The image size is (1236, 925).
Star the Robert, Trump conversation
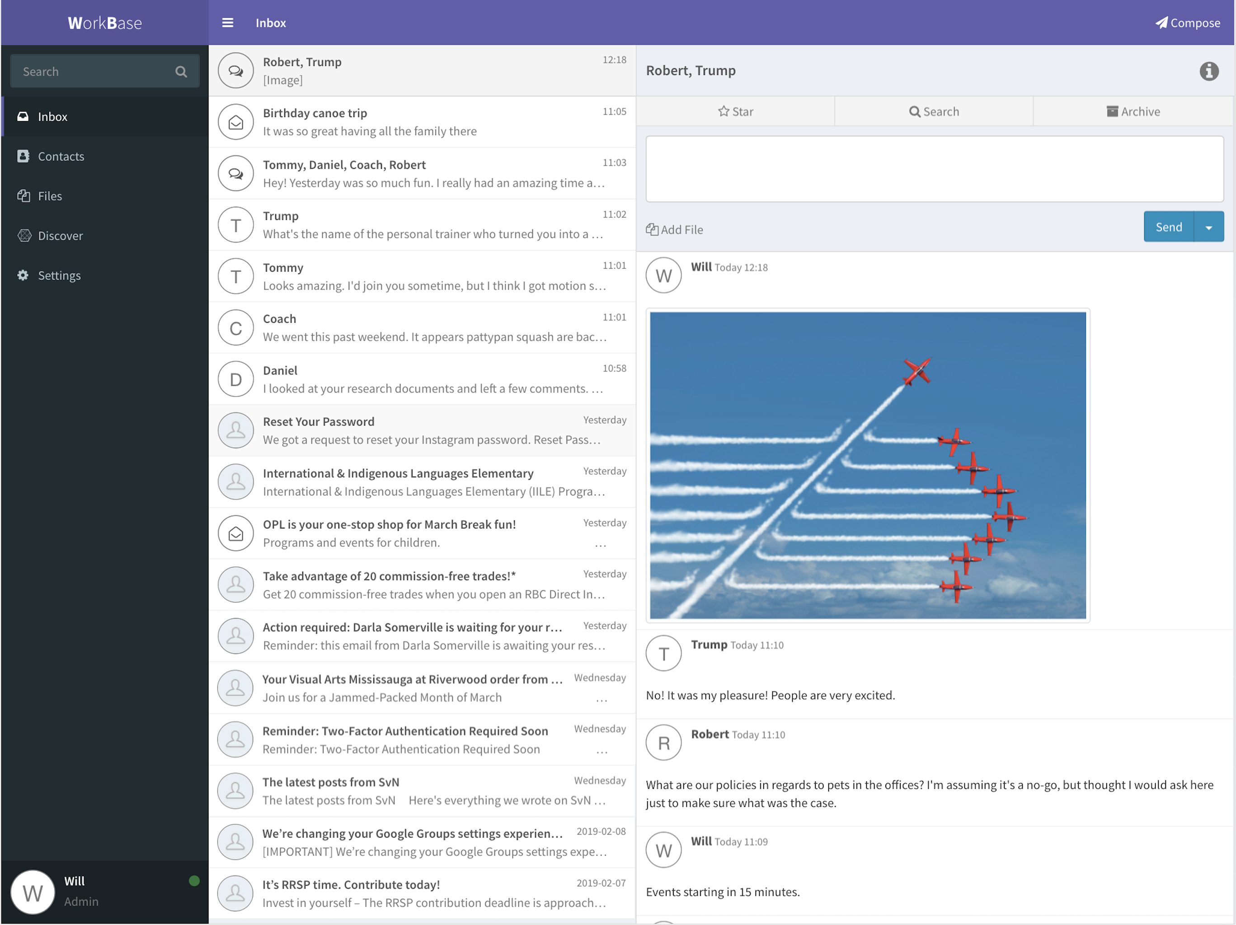point(735,111)
